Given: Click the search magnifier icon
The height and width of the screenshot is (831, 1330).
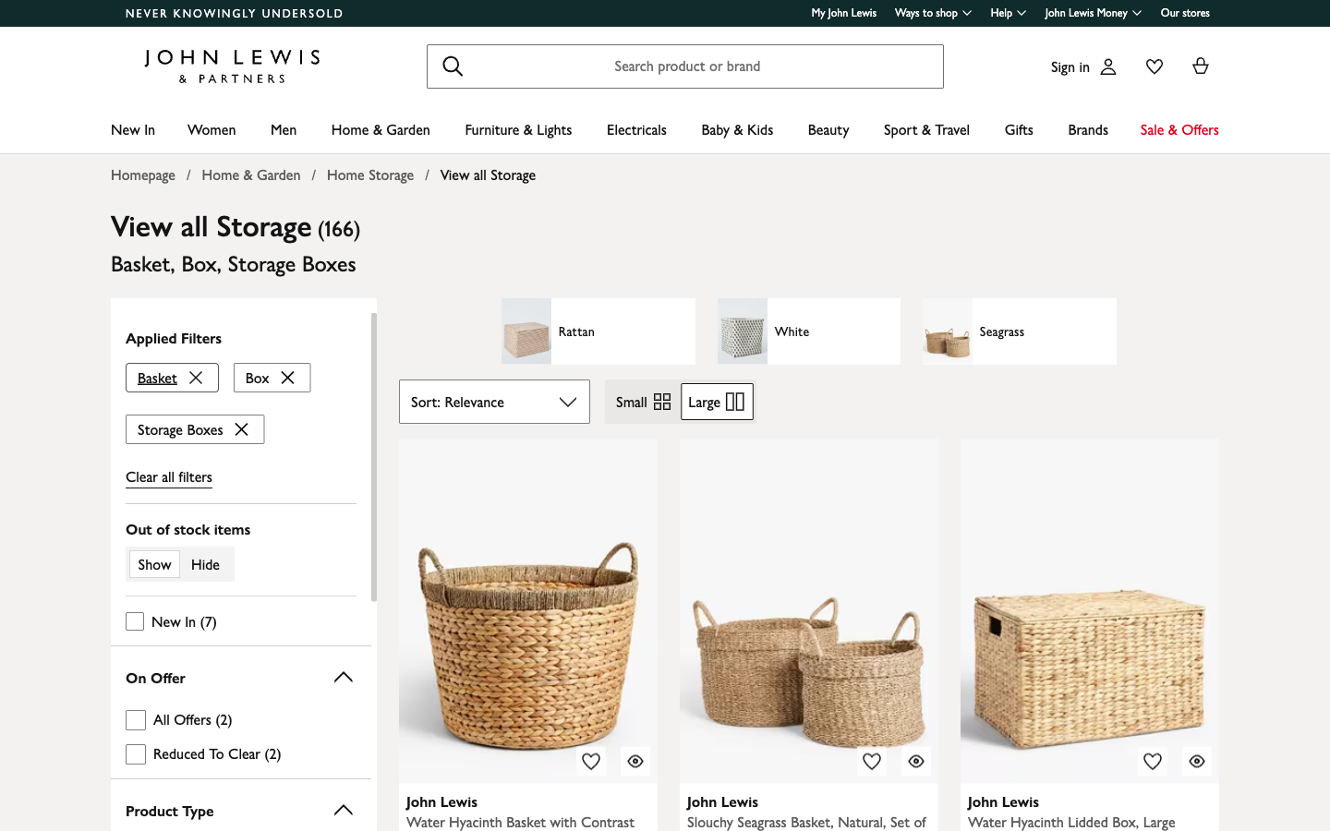Looking at the screenshot, I should click(x=453, y=66).
